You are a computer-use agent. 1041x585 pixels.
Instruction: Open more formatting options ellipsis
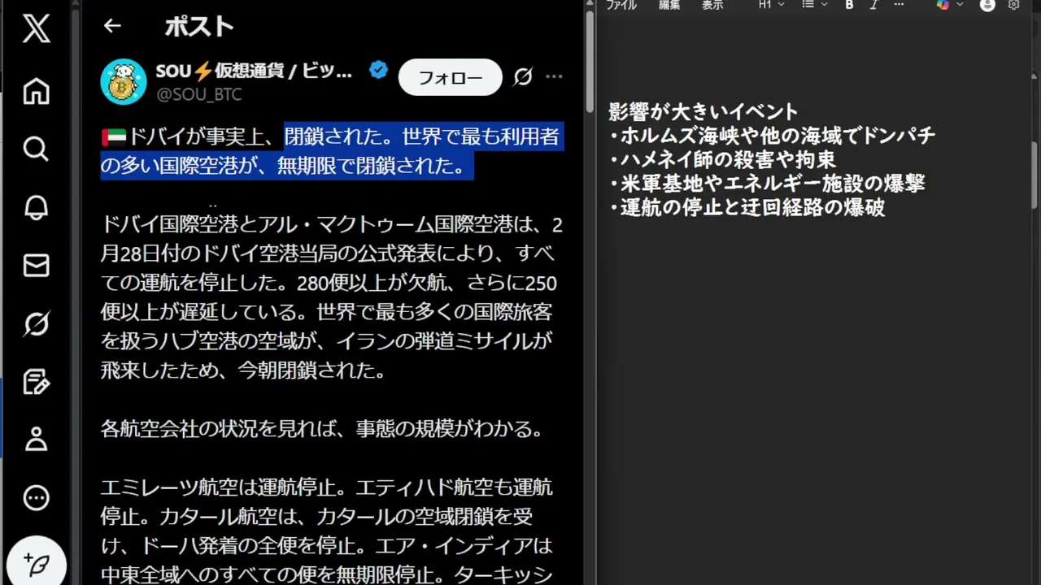(x=899, y=5)
